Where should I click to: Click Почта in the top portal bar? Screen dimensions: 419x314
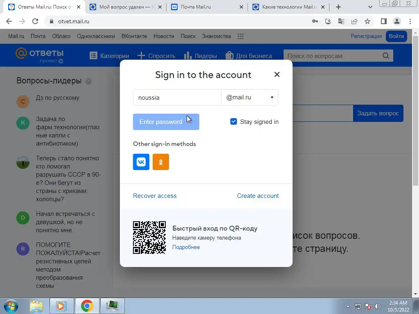38,36
